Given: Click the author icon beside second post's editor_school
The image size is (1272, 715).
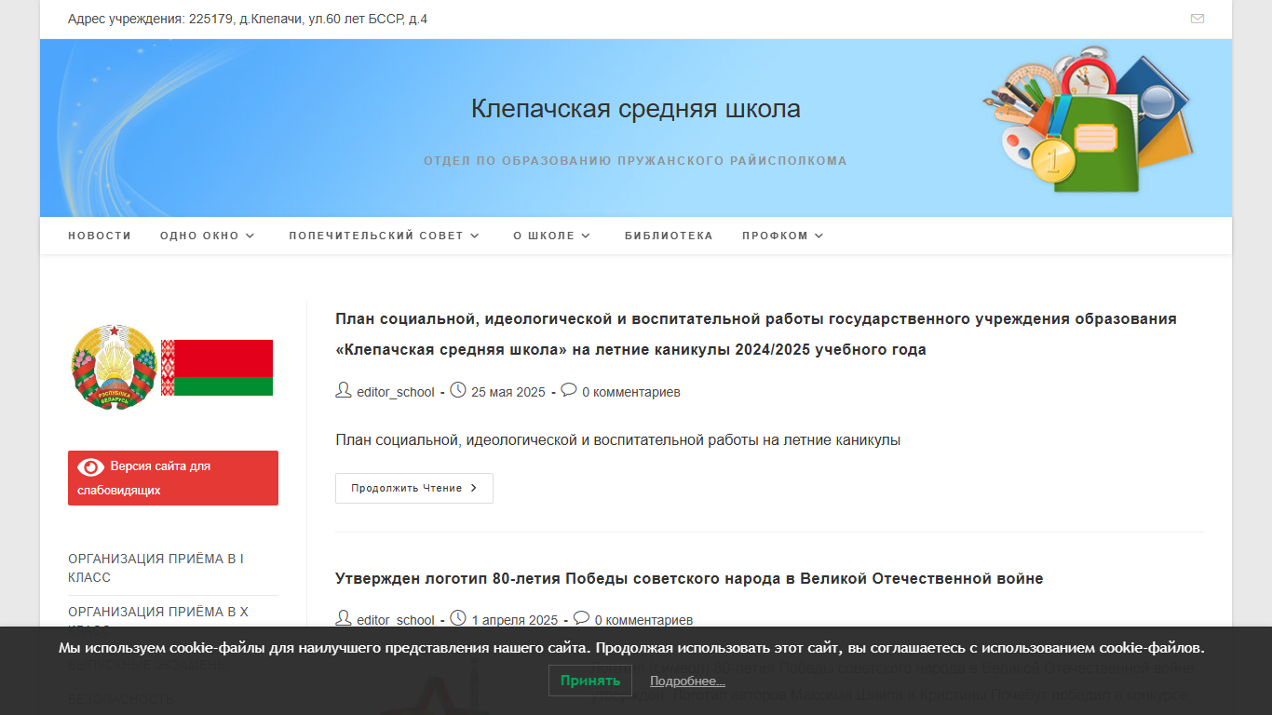Looking at the screenshot, I should pyautogui.click(x=344, y=618).
